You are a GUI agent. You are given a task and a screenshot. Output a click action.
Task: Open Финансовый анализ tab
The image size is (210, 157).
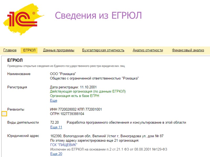[x=188, y=50]
